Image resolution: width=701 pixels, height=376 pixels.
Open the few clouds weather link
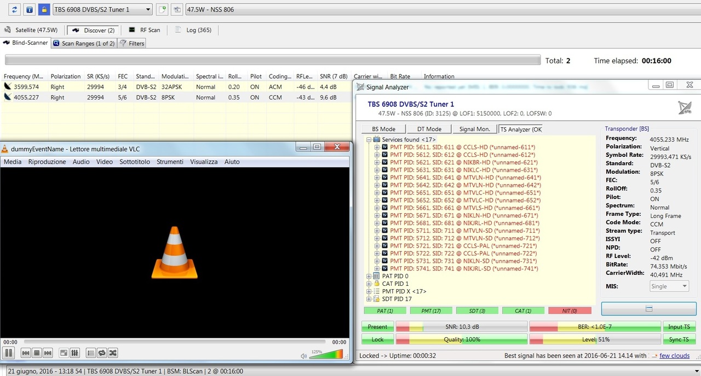675,355
